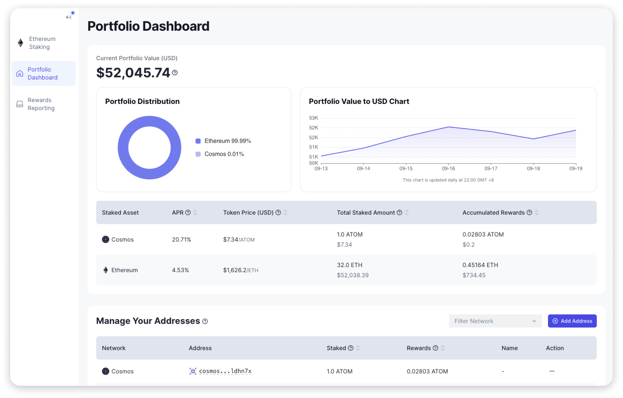The width and height of the screenshot is (623, 398).
Task: Click the Action column header
Action: [555, 348]
